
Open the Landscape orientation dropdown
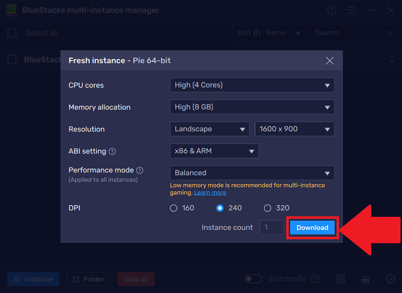[x=210, y=129]
